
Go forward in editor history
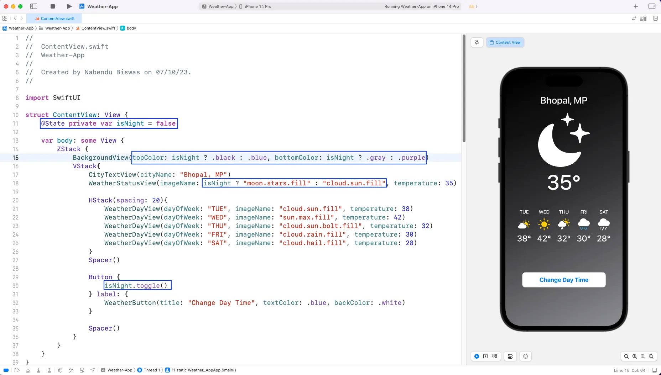[x=22, y=18]
